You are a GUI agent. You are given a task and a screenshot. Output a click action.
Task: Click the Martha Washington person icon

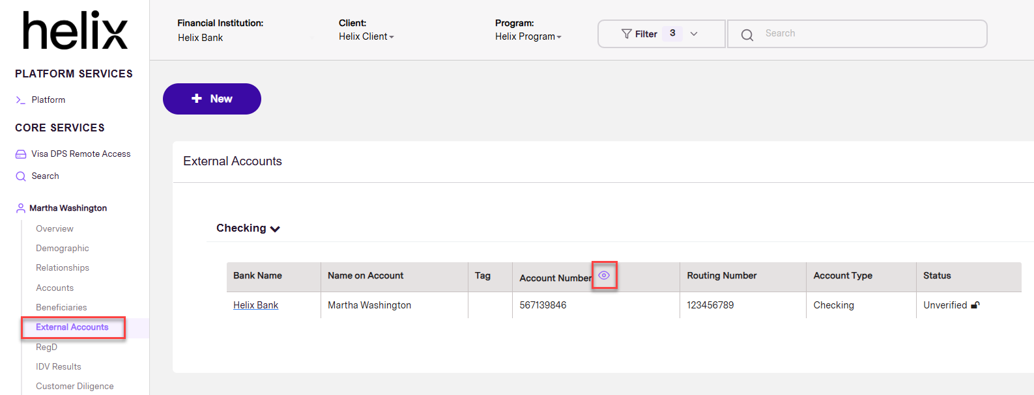point(21,208)
